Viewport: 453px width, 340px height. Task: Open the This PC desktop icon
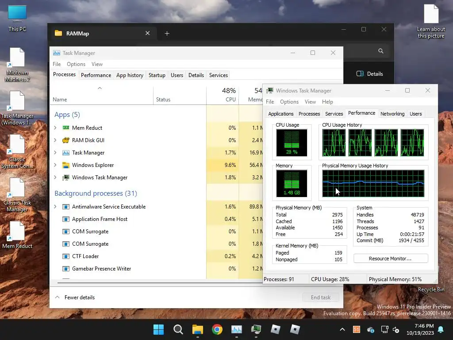(17, 19)
